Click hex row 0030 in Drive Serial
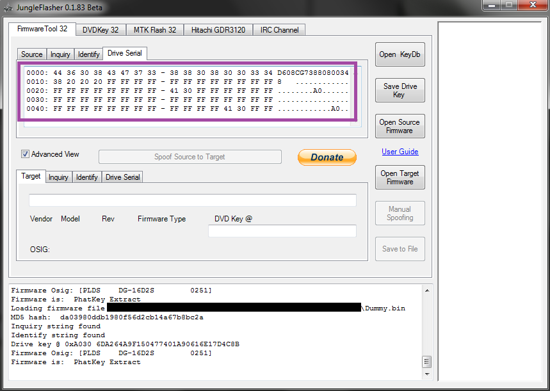This screenshot has width=550, height=391. point(188,100)
